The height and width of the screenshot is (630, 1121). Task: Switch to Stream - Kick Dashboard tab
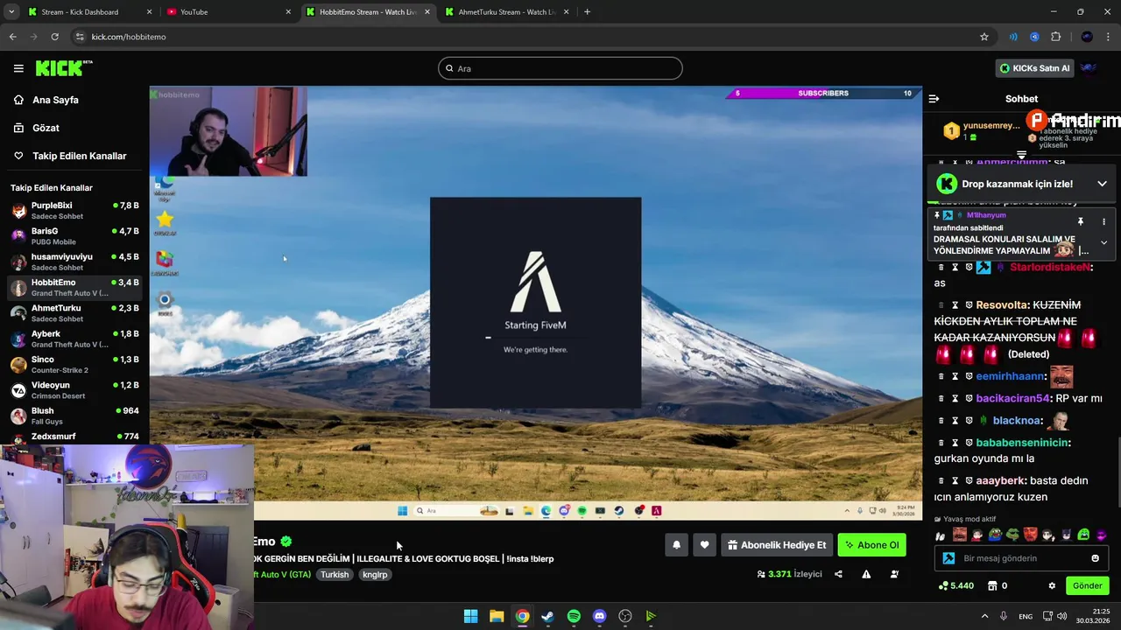90,12
